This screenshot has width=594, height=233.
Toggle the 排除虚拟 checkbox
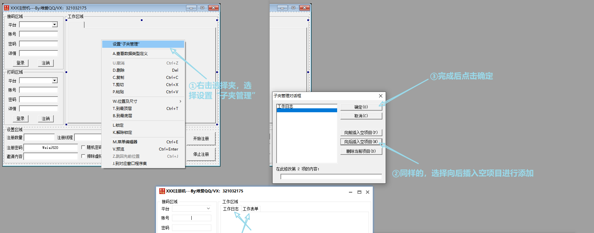click(83, 156)
